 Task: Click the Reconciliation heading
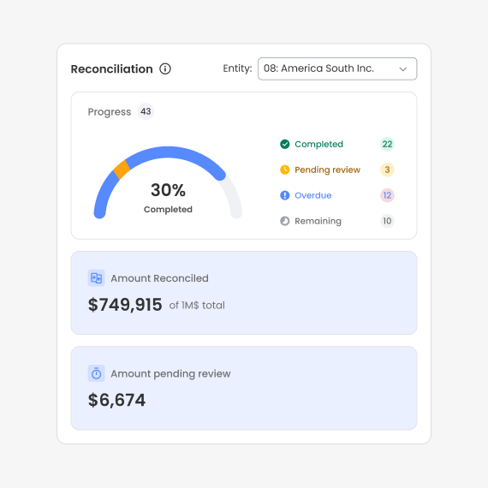[112, 68]
